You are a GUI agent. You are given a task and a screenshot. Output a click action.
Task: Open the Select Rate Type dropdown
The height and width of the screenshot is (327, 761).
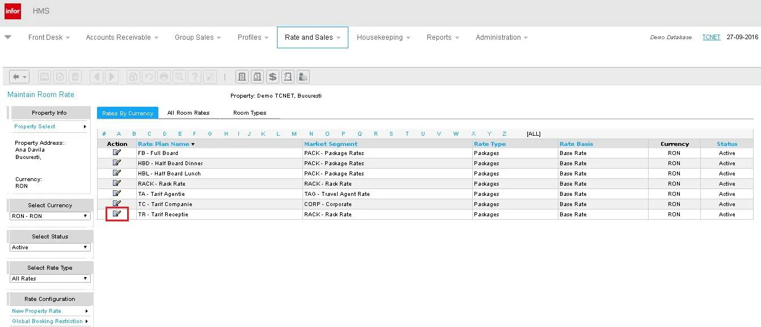tap(51, 279)
